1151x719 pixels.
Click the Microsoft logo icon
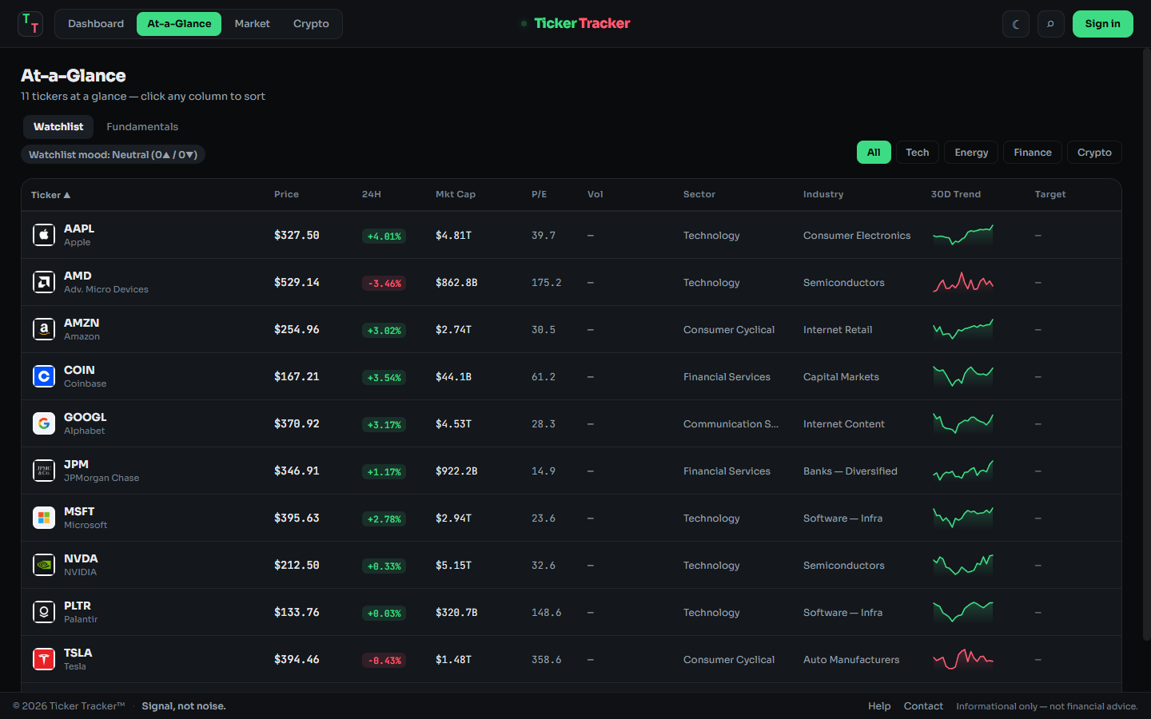(44, 518)
